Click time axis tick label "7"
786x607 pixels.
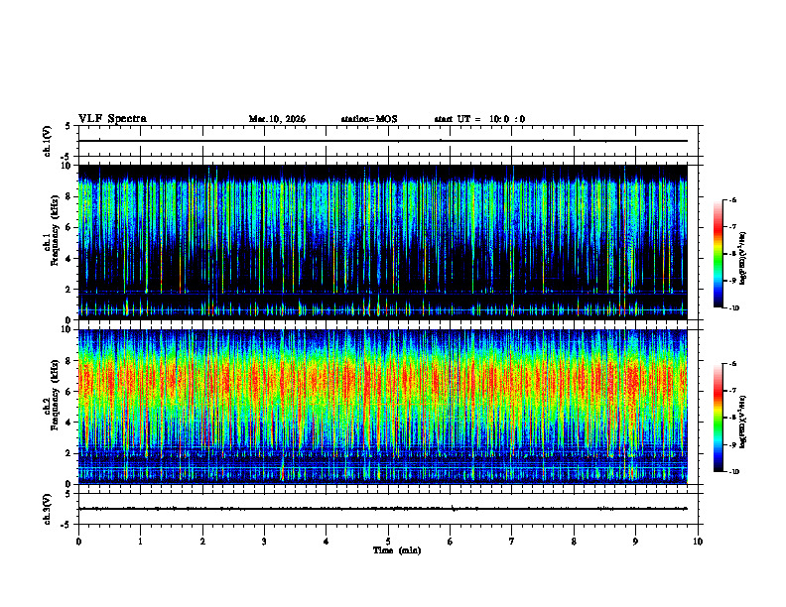tap(512, 542)
